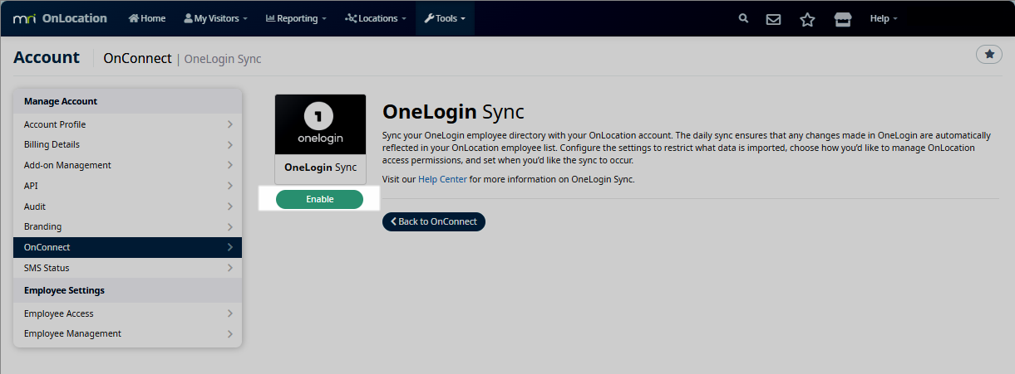1015x374 pixels.
Task: Open the Tools dropdown menu
Action: coord(445,18)
